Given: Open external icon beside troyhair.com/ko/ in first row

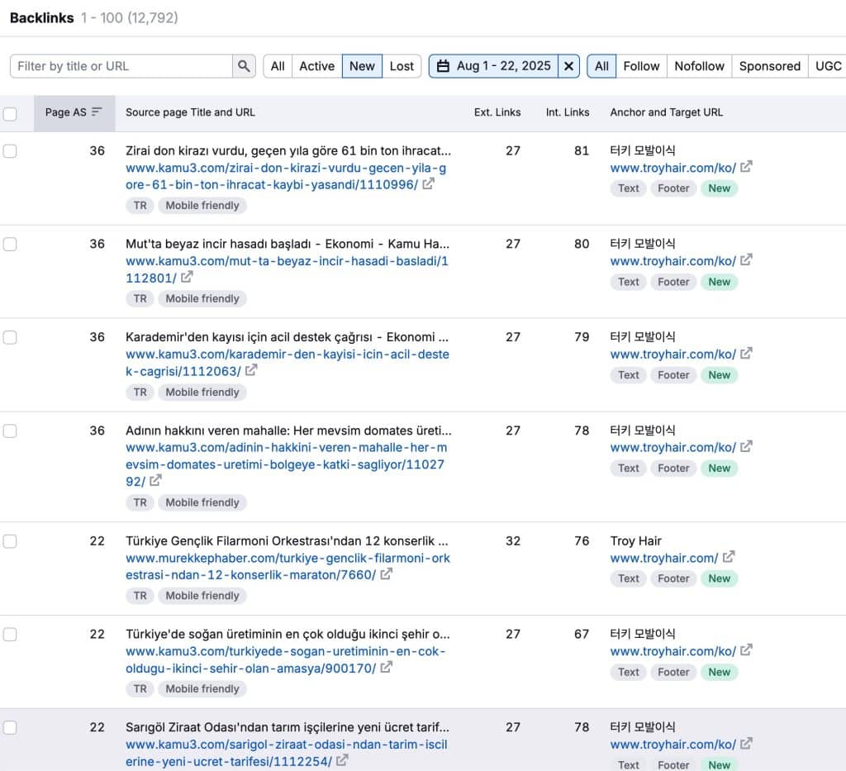Looking at the screenshot, I should pyautogui.click(x=746, y=167).
